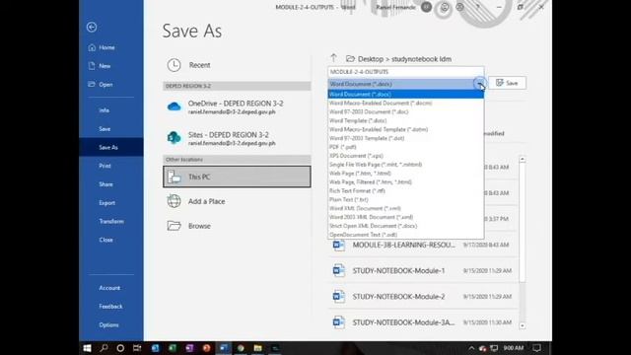Open STUDY-NOTEBOOK-Module-3A... file entry
Viewport: 631px width, 355px height.
(x=423, y=322)
